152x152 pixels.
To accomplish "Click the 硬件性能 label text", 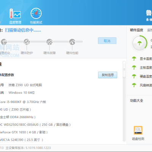I will tap(72, 53).
